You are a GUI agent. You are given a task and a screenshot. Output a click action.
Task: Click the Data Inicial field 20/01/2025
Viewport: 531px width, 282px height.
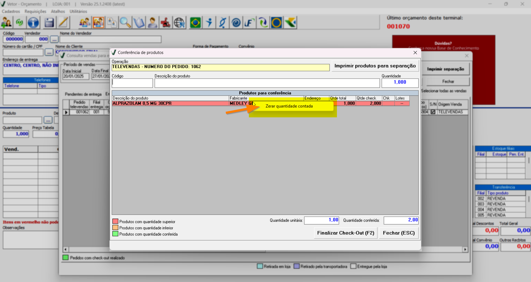click(x=76, y=76)
